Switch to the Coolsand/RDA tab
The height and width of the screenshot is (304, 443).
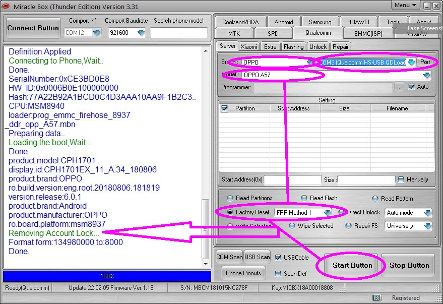coord(240,22)
